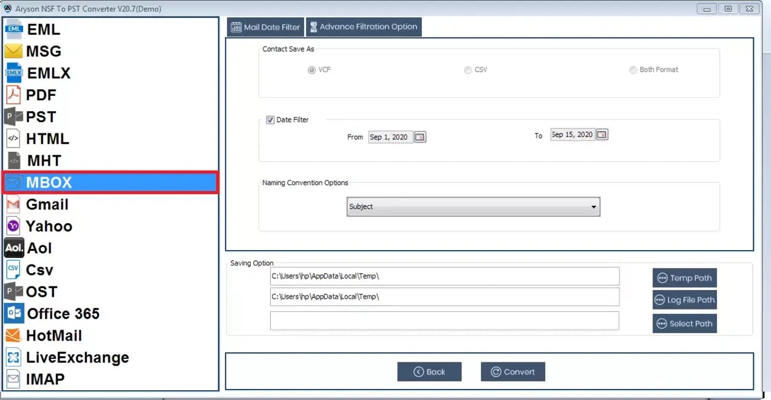This screenshot has height=400, width=771.
Task: Click the To date field Sep 15, 2020
Action: tap(572, 135)
